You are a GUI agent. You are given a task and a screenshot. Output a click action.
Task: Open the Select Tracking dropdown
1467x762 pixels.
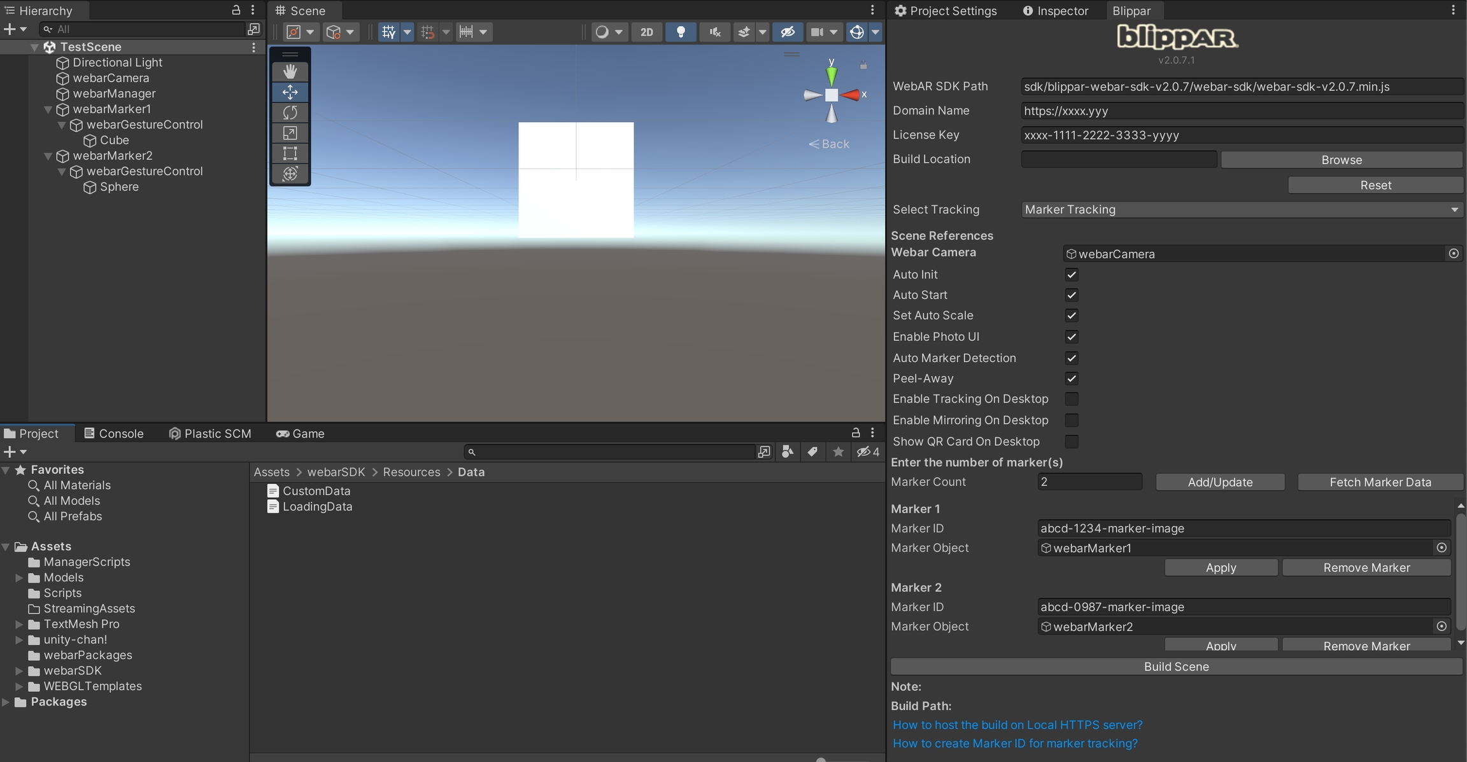[1240, 209]
